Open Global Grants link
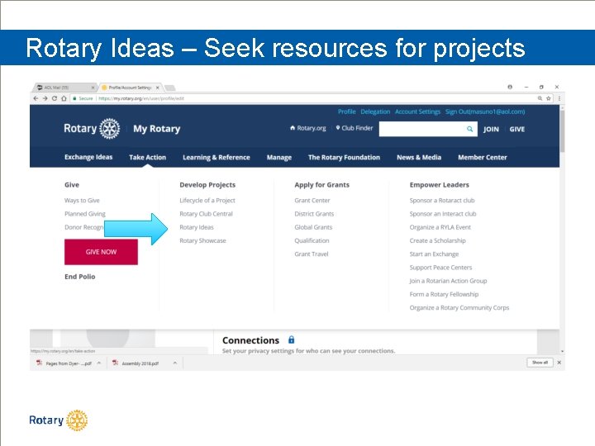Image resolution: width=595 pixels, height=446 pixels. click(x=313, y=227)
